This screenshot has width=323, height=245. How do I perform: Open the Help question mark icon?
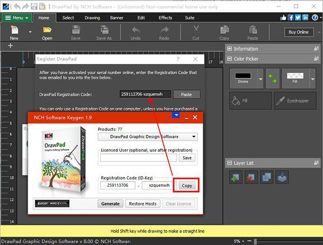(x=315, y=18)
